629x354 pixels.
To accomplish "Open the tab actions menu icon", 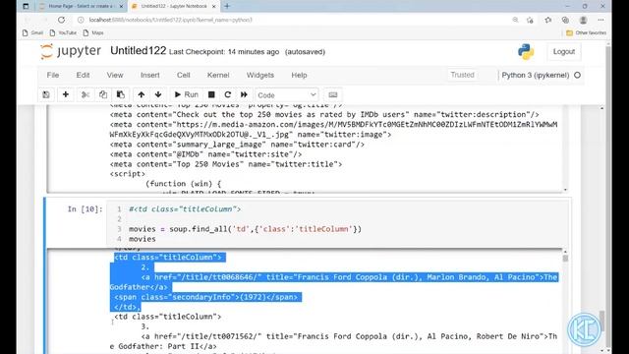I will click(26, 6).
